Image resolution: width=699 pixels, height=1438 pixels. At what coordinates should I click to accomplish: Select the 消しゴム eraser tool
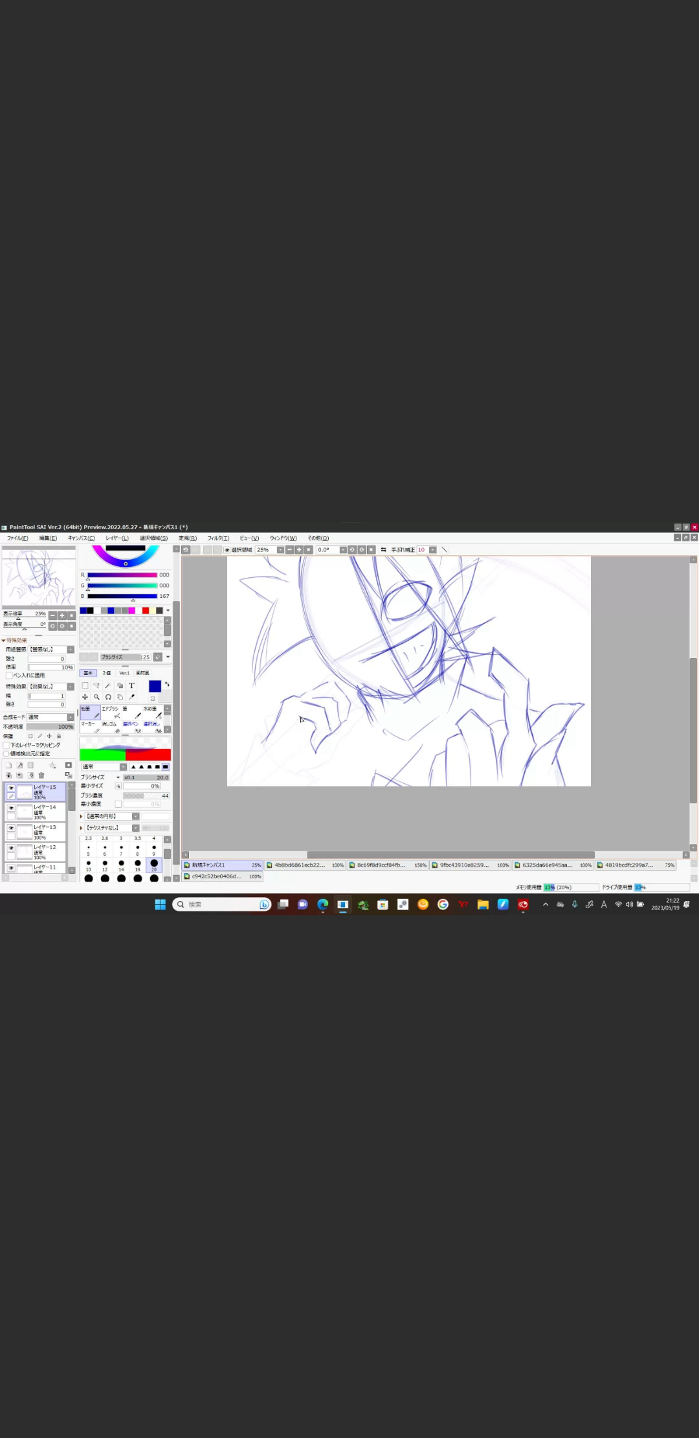click(x=110, y=727)
